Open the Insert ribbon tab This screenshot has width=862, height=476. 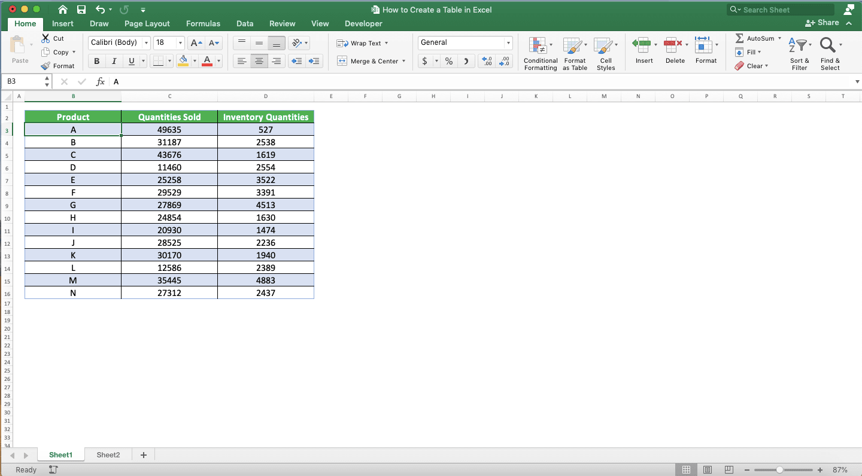coord(63,23)
